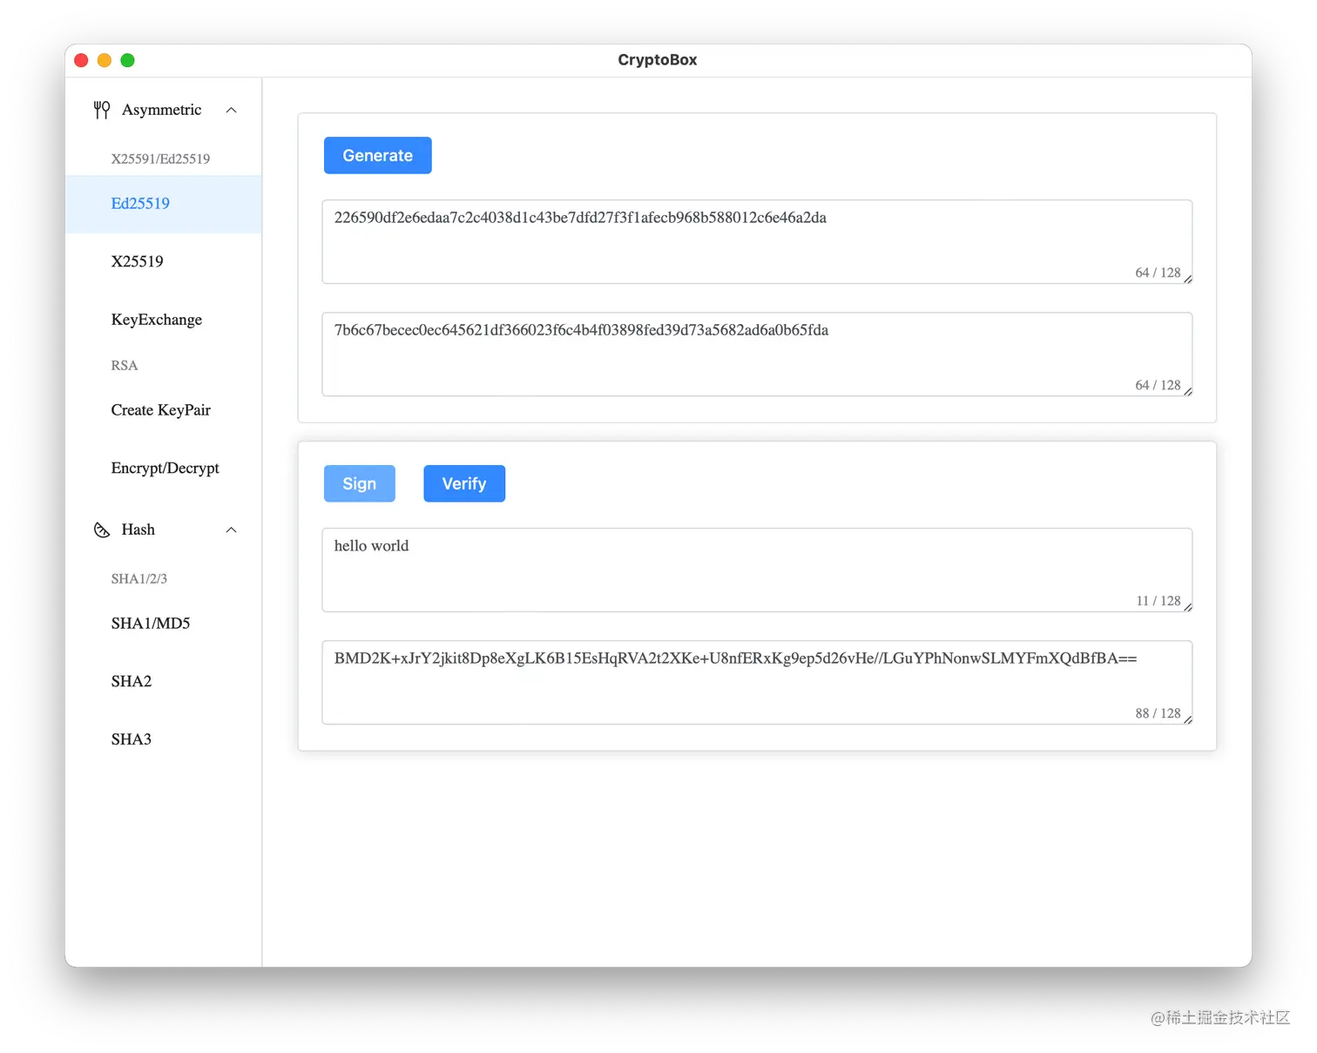Open the SHA1/MD5 menu item
This screenshot has height=1053, width=1317.
click(164, 624)
